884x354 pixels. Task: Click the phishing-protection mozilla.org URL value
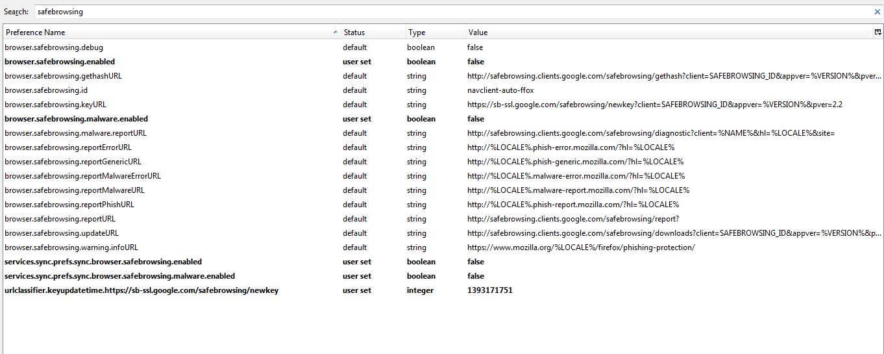[x=581, y=247]
